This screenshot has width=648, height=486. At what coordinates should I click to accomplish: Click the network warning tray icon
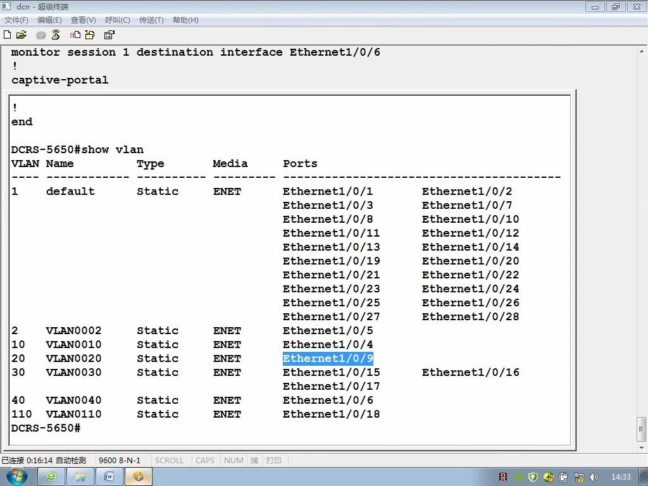pos(578,477)
